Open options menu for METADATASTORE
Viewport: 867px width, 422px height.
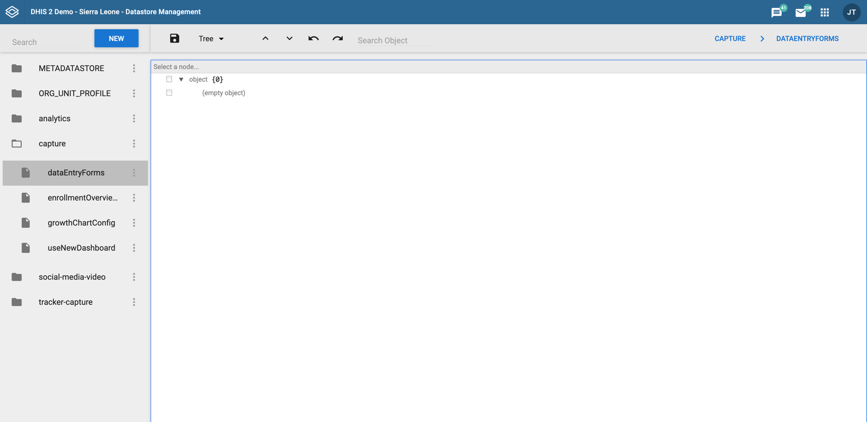[134, 68]
